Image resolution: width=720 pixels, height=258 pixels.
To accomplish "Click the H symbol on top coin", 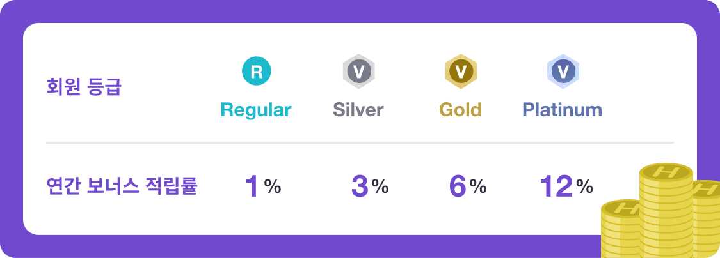I will click(666, 172).
